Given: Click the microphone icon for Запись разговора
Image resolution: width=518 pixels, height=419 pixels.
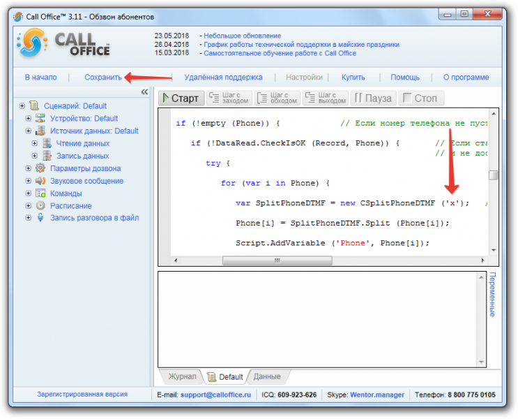Looking at the screenshot, I should tap(40, 218).
